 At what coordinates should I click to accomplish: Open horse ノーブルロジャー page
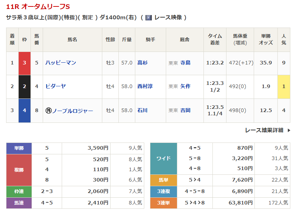click(72, 111)
